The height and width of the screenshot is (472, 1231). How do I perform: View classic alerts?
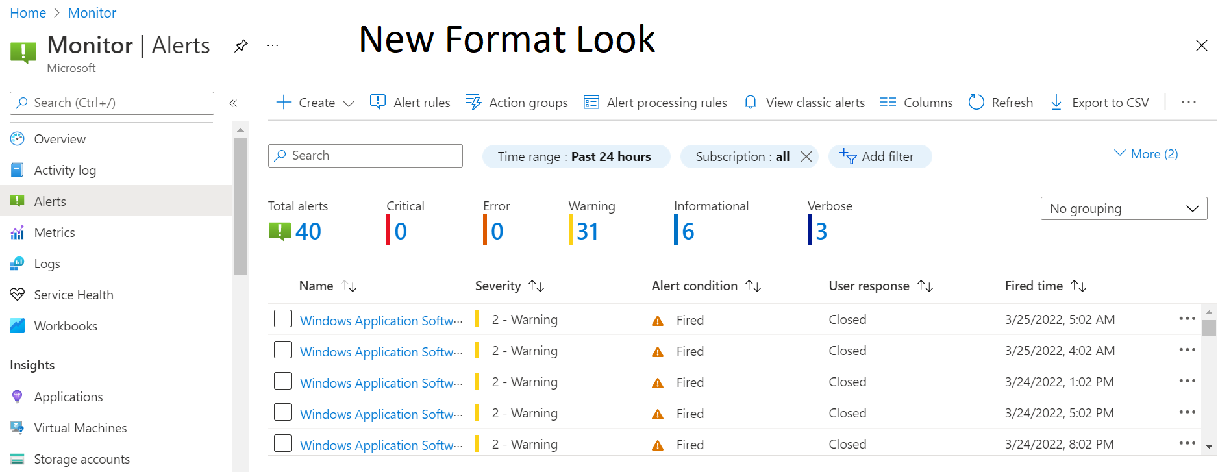pos(804,103)
